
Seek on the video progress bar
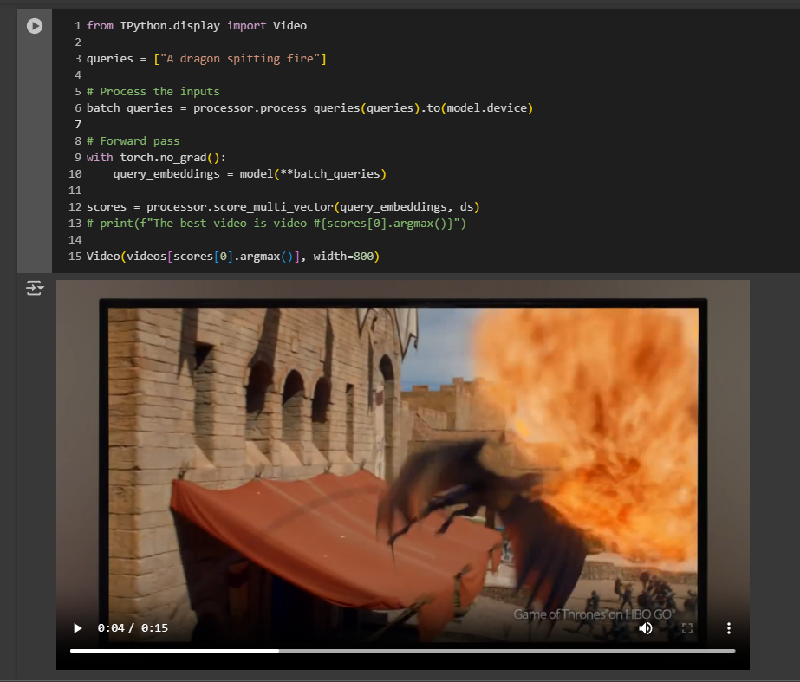point(402,651)
